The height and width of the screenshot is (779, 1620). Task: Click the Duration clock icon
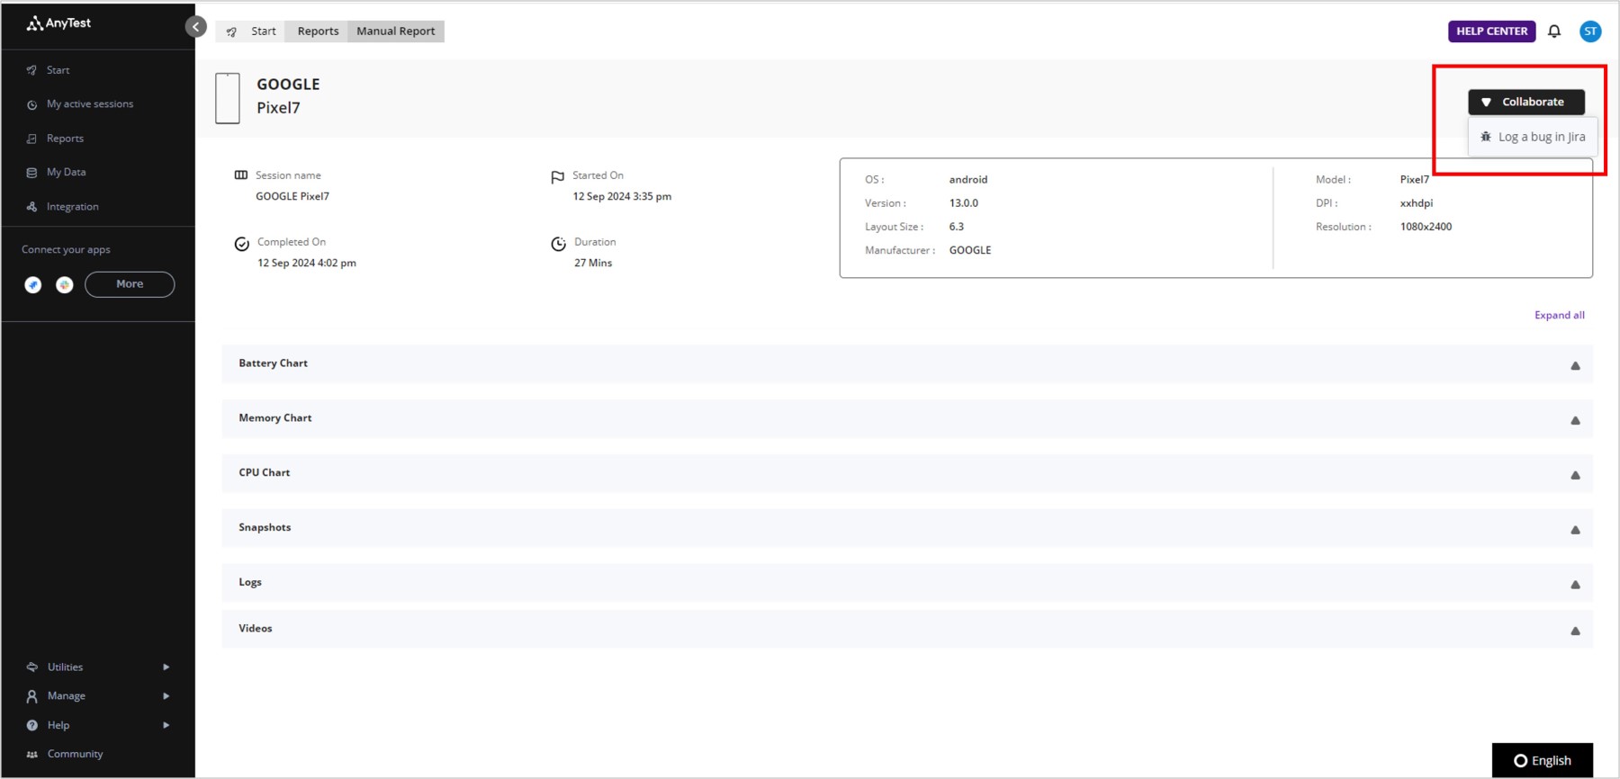point(559,244)
